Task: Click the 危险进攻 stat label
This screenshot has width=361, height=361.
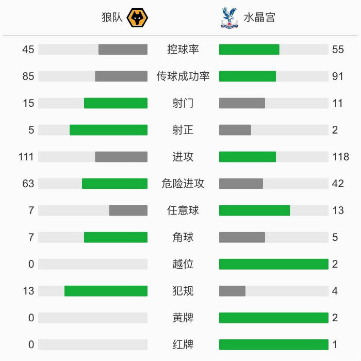Action: click(x=183, y=184)
